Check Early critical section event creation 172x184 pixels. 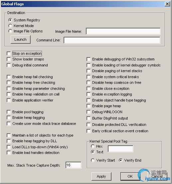(x=88, y=131)
